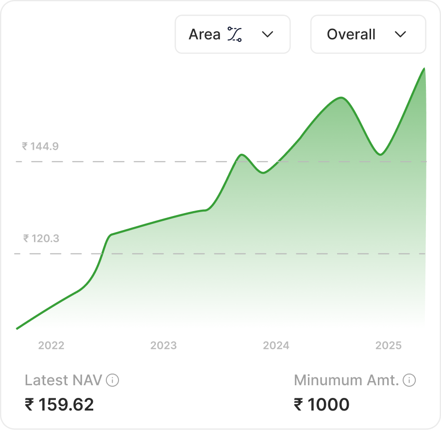441x430 pixels.
Task: Select the 2023 axis label
Action: coord(164,346)
